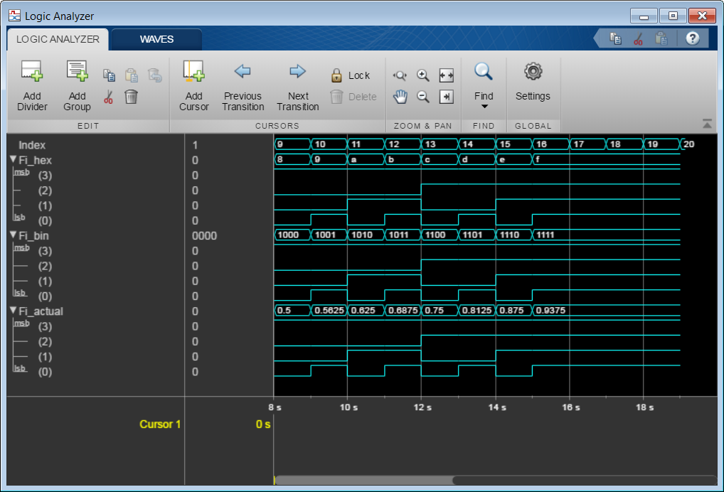Select the zoom in magnifier
This screenshot has width=724, height=492.
coord(423,75)
